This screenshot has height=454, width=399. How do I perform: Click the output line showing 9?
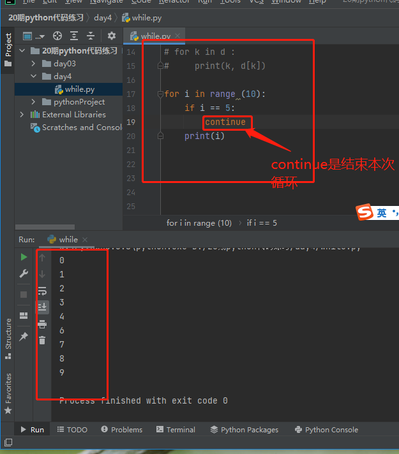click(62, 372)
